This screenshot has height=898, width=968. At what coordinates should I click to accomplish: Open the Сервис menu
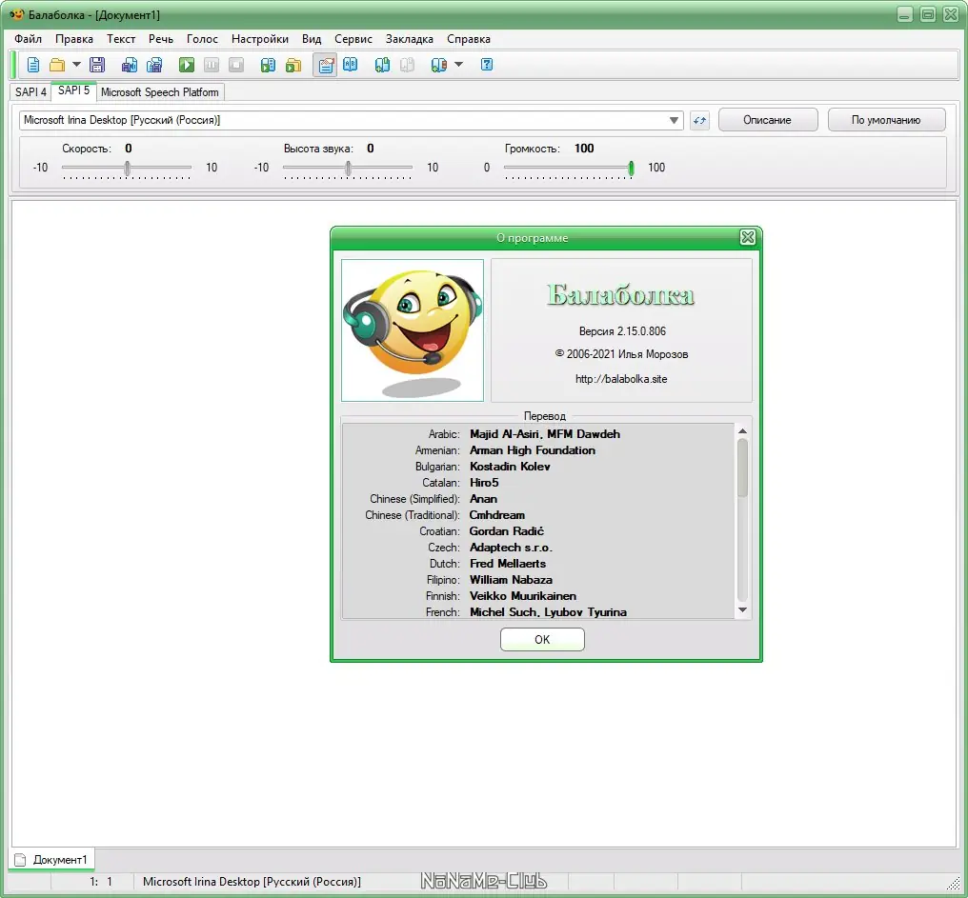coord(353,39)
